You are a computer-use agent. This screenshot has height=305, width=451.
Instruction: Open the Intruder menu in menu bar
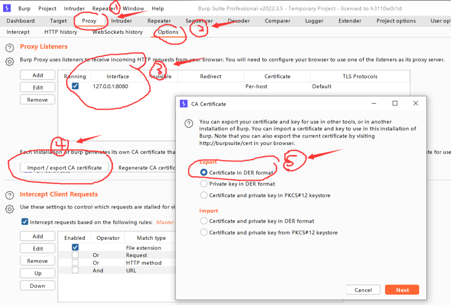coord(74,8)
